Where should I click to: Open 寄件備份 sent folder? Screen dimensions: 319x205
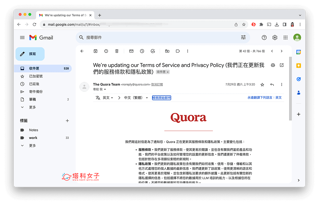click(x=43, y=92)
